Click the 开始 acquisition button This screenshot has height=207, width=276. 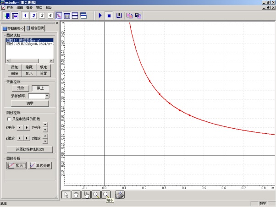click(x=20, y=88)
